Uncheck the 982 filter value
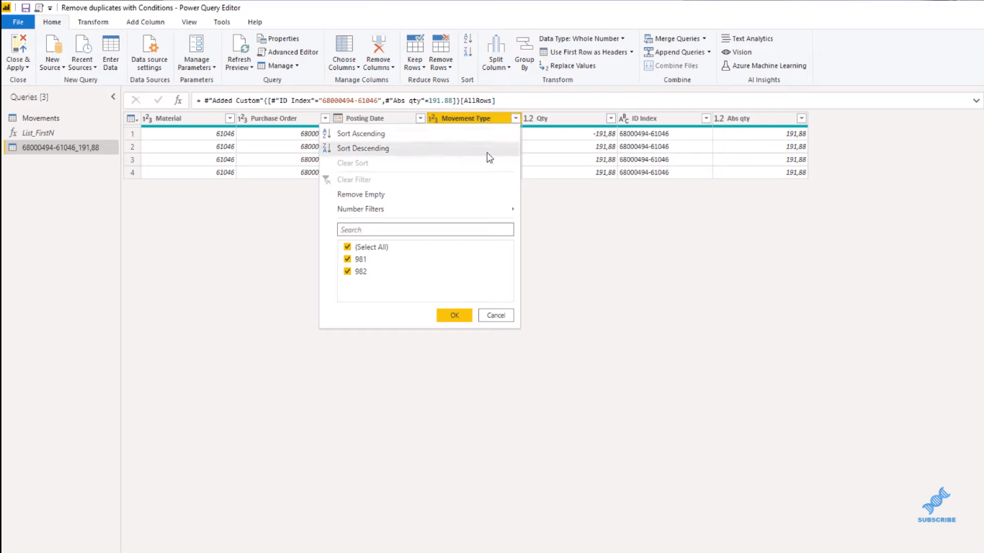The width and height of the screenshot is (984, 553). [x=347, y=271]
